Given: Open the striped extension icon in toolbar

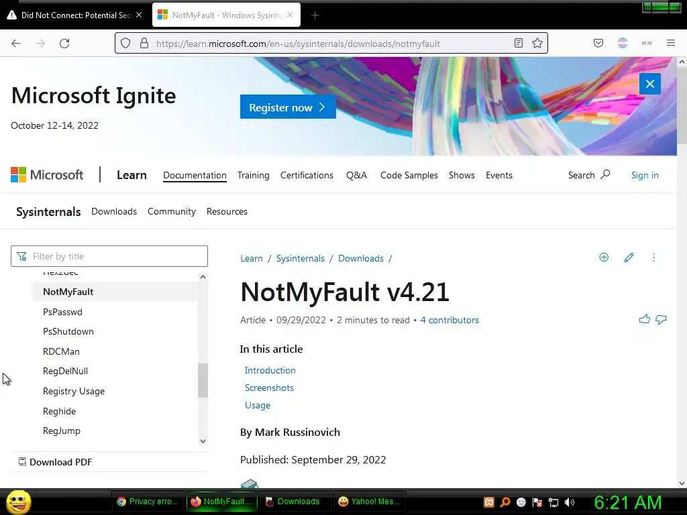Looking at the screenshot, I should [x=623, y=43].
